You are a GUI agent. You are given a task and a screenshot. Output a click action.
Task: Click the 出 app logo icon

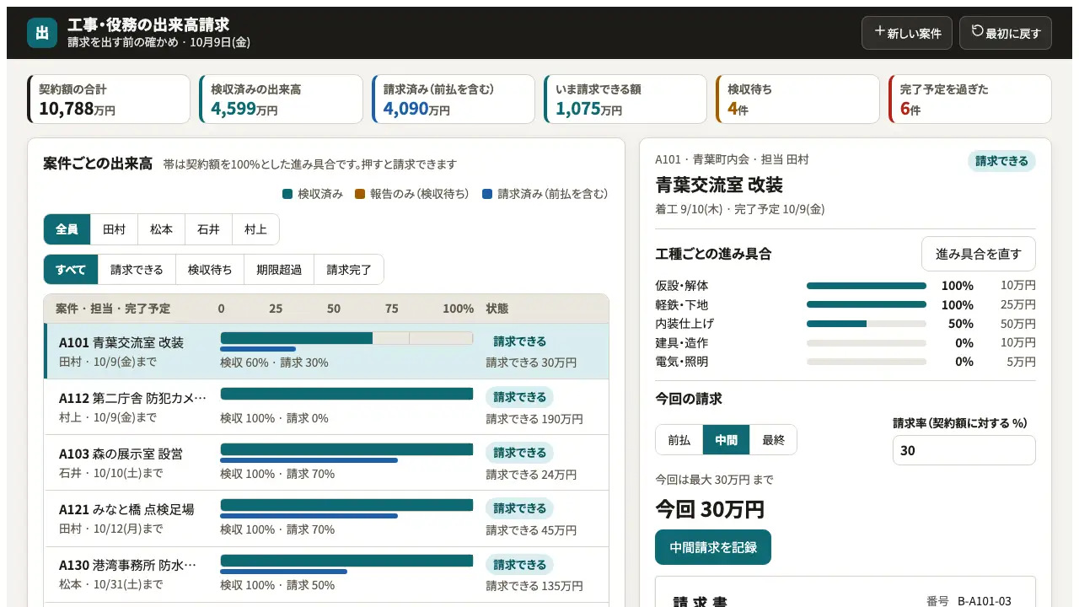click(x=42, y=33)
